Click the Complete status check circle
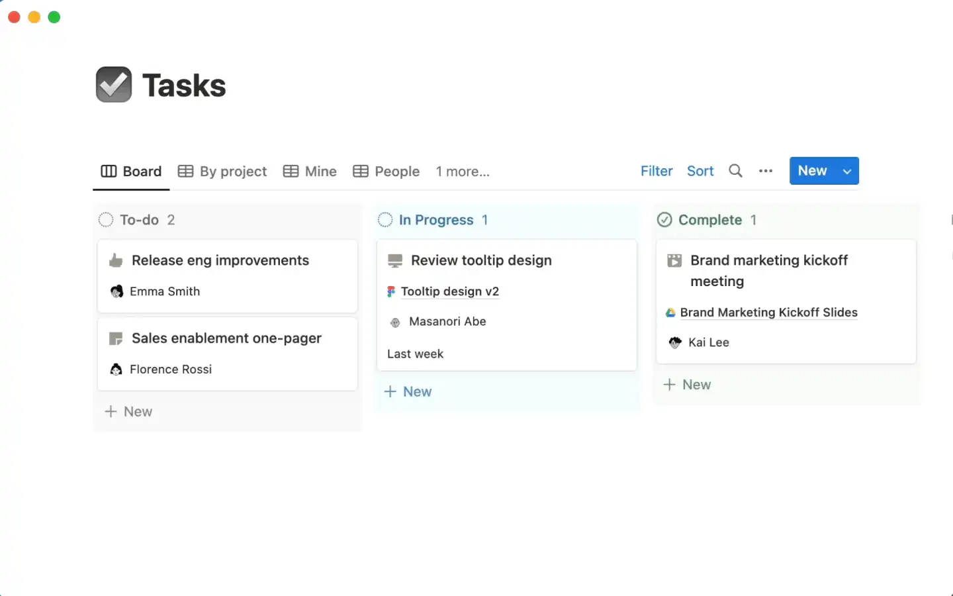The width and height of the screenshot is (953, 596). (x=664, y=220)
